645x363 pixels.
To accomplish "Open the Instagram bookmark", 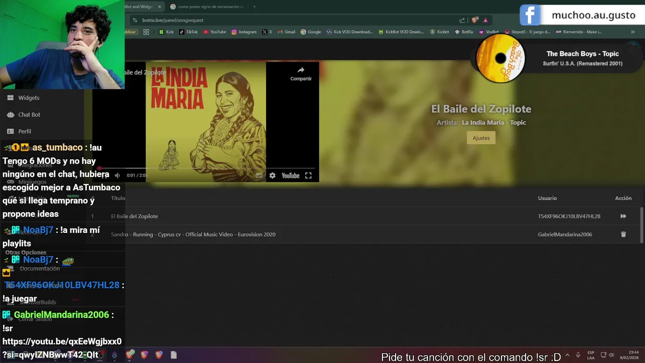I will pos(244,32).
